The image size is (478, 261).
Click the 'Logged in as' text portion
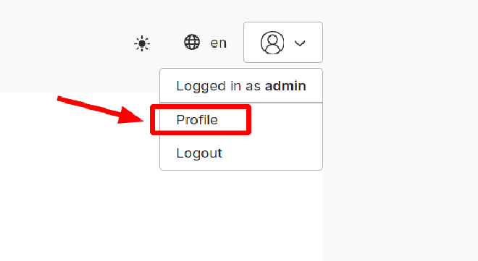coord(218,86)
